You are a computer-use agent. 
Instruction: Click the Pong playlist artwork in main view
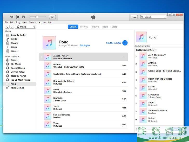click(x=49, y=43)
